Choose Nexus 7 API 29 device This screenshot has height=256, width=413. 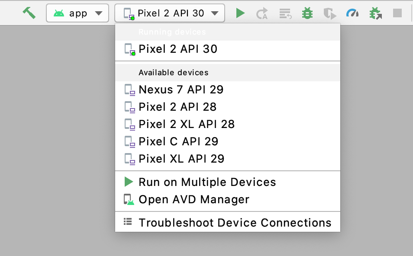(228, 90)
